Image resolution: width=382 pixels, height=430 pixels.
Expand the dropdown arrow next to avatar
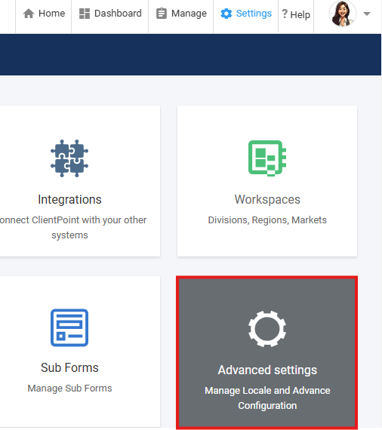(x=367, y=14)
